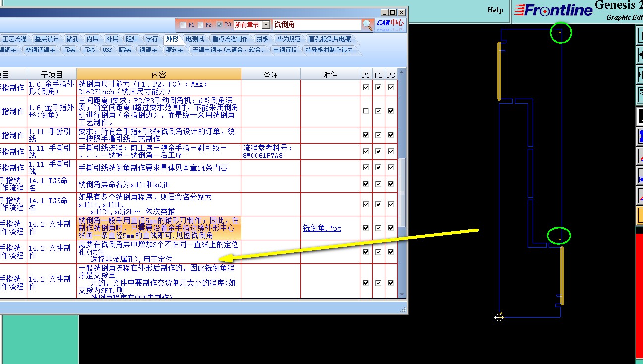Click the 内容 column header

(x=159, y=74)
